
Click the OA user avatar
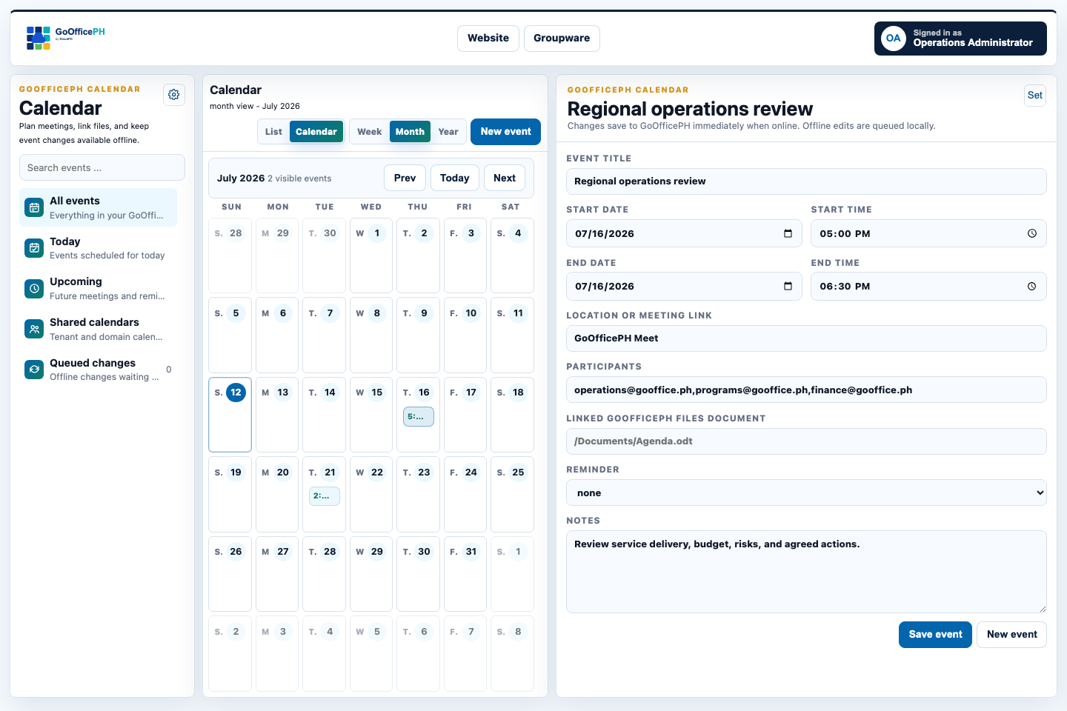[x=894, y=39]
